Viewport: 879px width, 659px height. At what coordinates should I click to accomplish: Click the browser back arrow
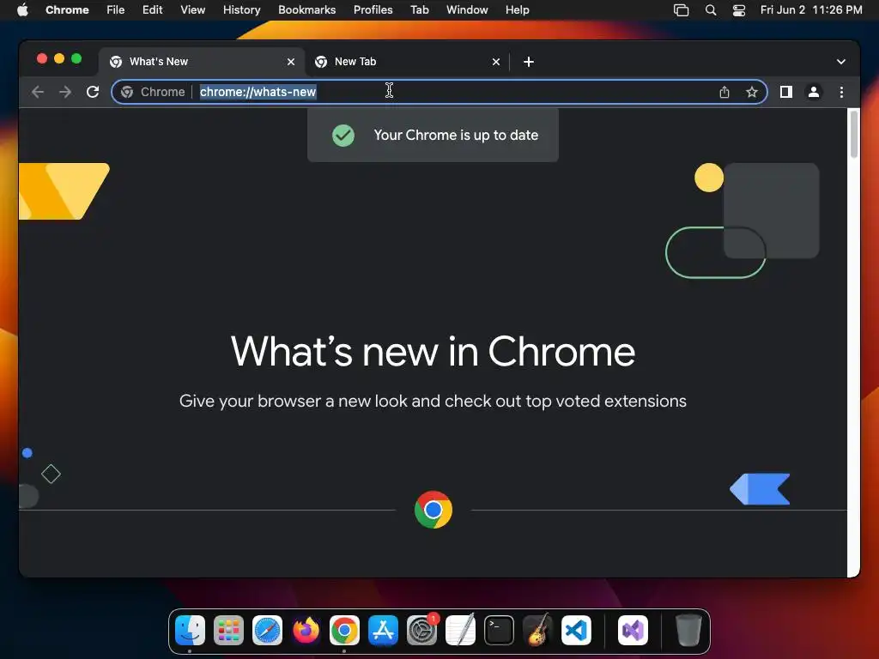click(38, 92)
